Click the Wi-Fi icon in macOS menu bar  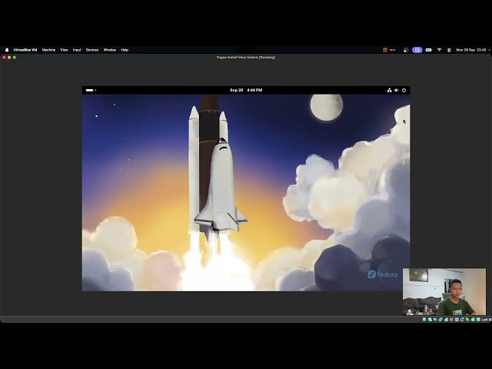point(439,50)
